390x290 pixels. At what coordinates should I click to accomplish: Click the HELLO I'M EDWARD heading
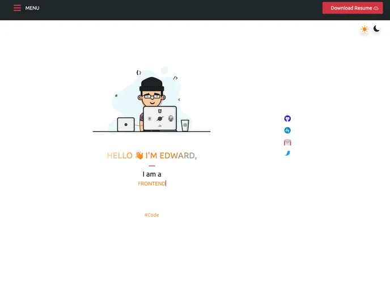[152, 156]
